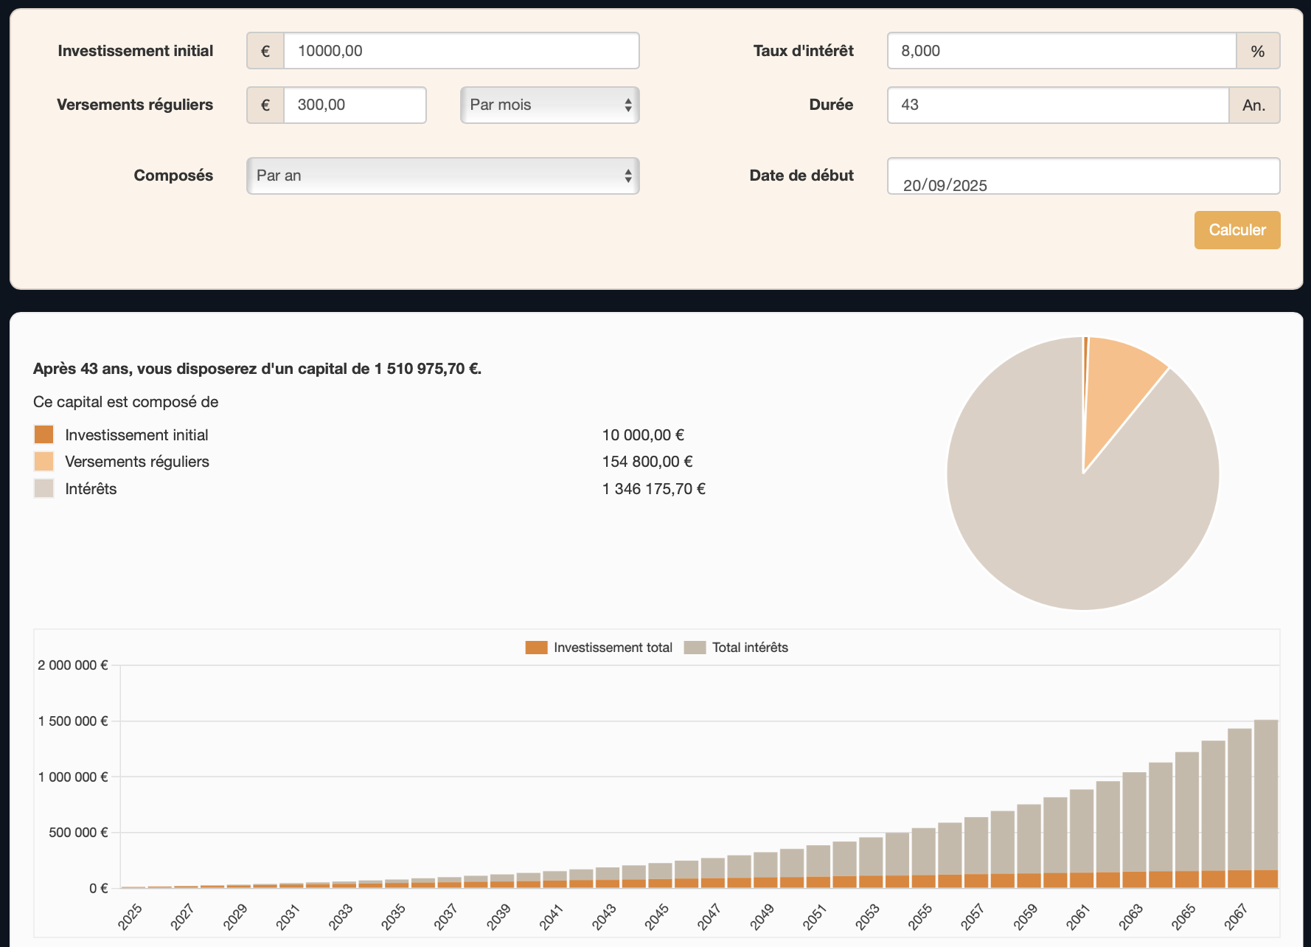Focus the Versements réguliers amount field
The image size is (1311, 947).
(x=354, y=105)
